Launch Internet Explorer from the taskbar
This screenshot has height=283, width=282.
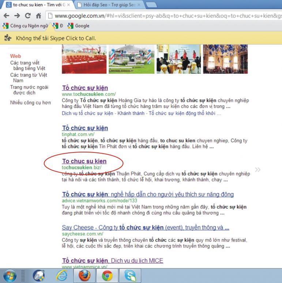point(61,276)
